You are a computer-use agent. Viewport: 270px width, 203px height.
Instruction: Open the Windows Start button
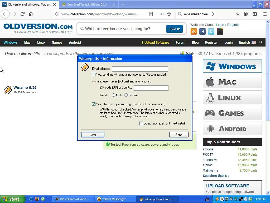click(12, 199)
